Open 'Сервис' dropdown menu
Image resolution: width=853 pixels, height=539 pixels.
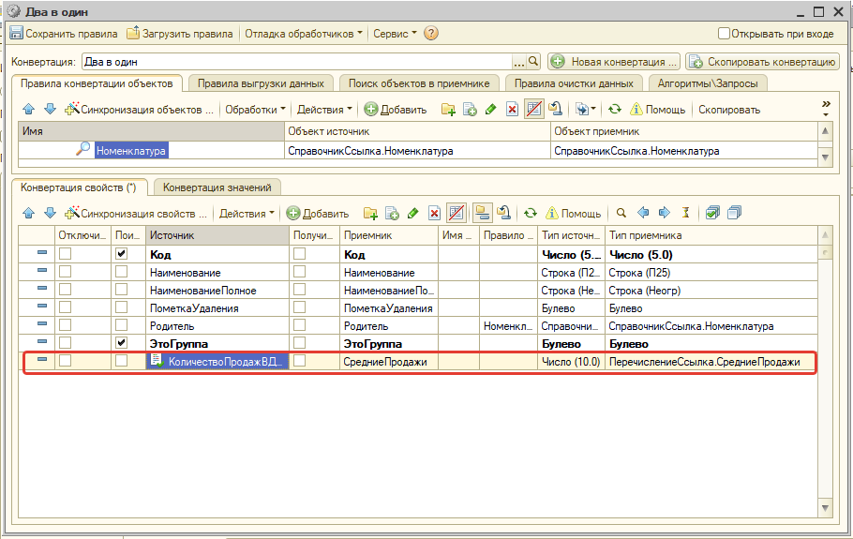coord(395,34)
